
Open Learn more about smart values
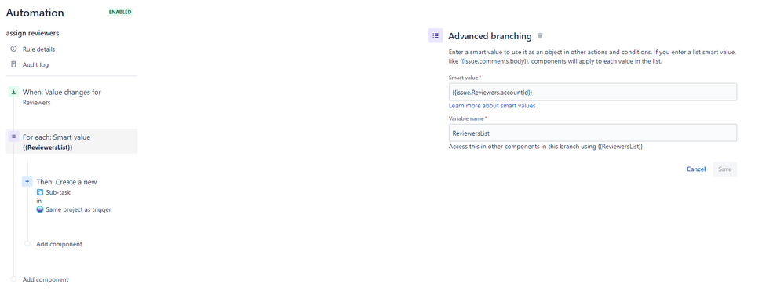click(492, 106)
